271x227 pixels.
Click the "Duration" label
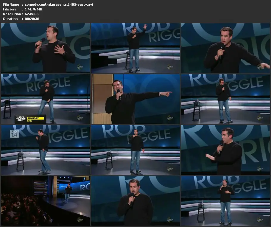point(10,19)
